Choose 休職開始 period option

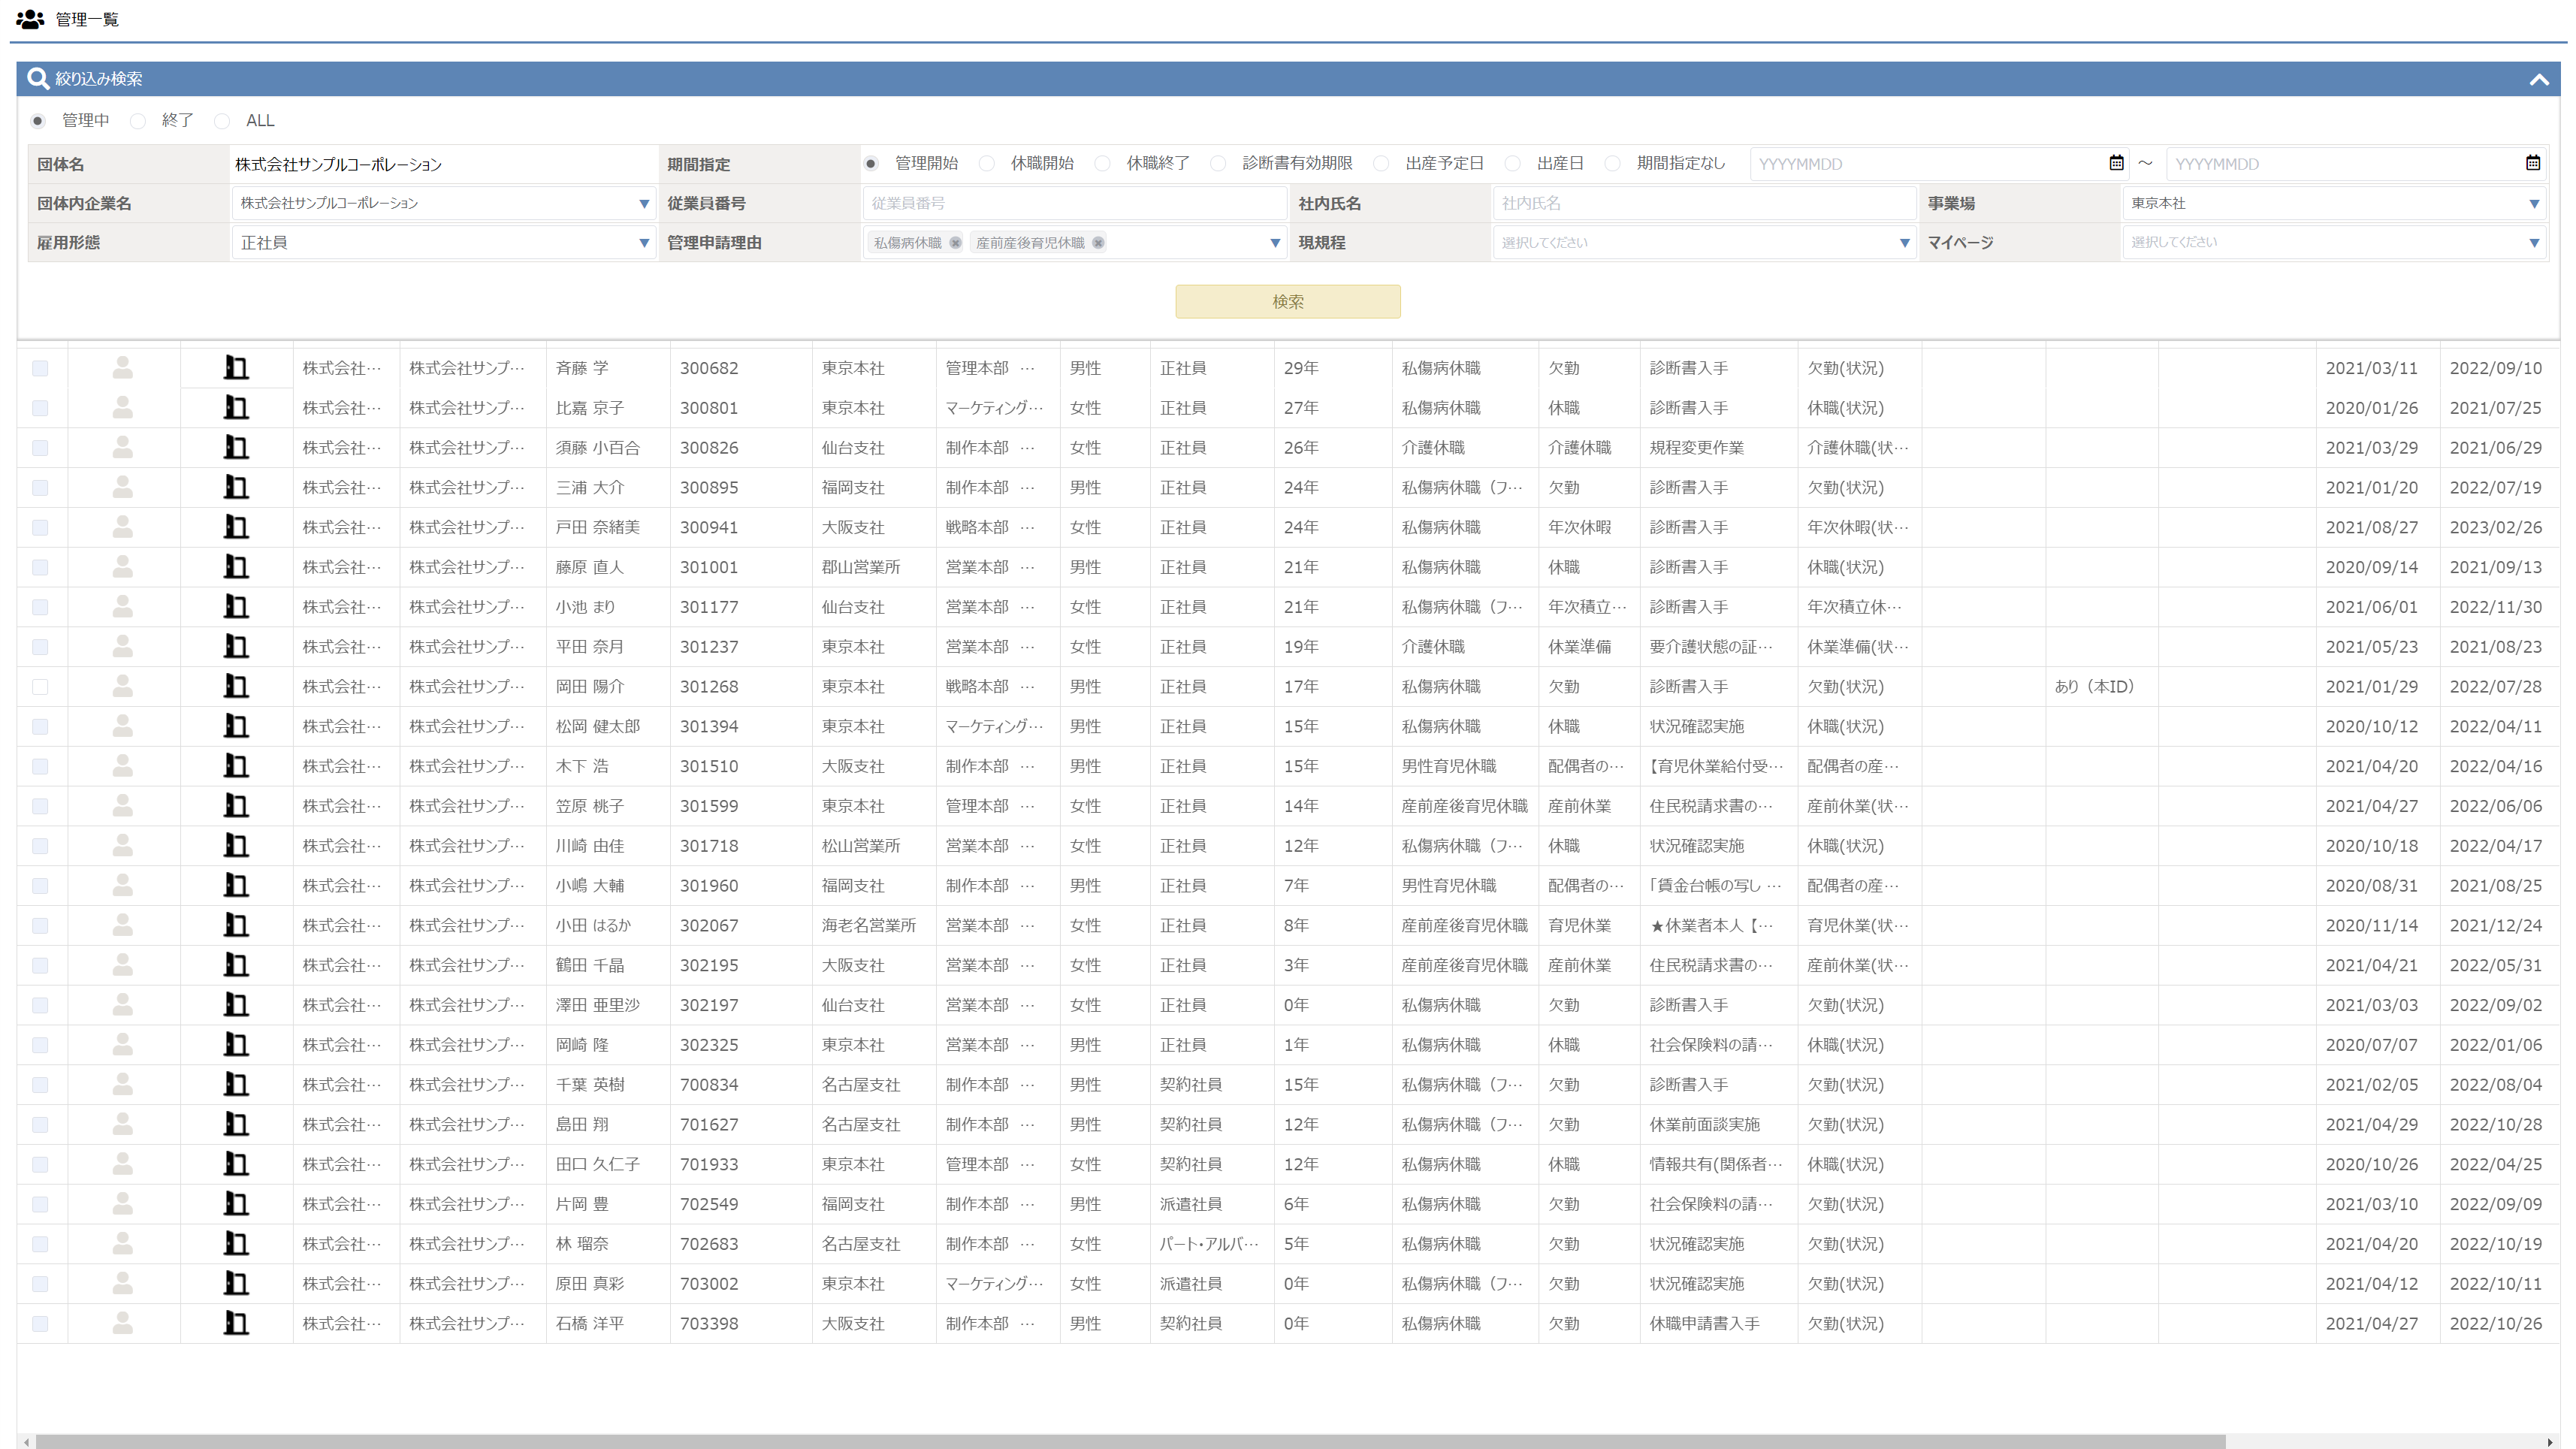click(987, 164)
